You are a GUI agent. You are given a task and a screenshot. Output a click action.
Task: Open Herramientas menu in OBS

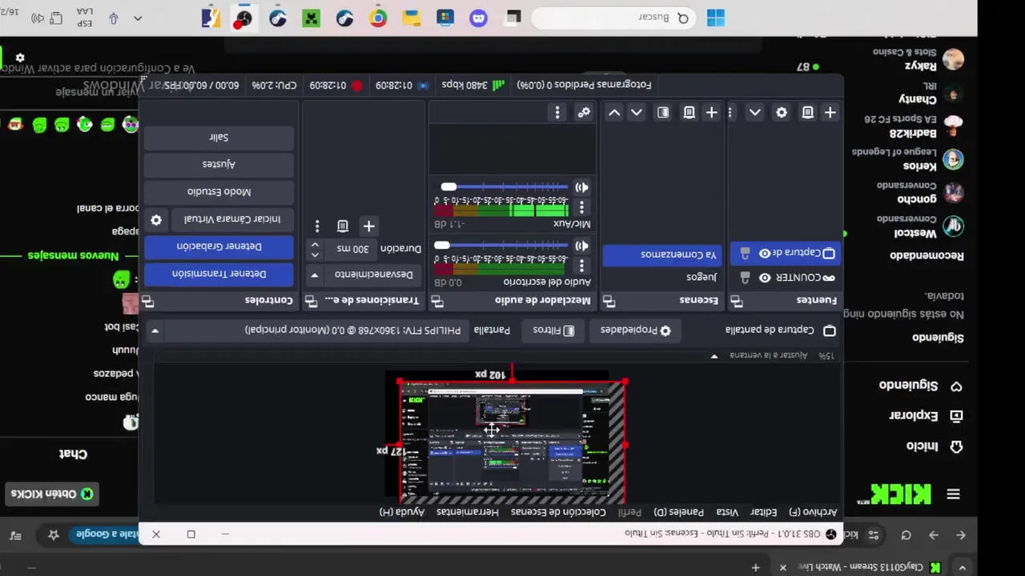pos(468,512)
